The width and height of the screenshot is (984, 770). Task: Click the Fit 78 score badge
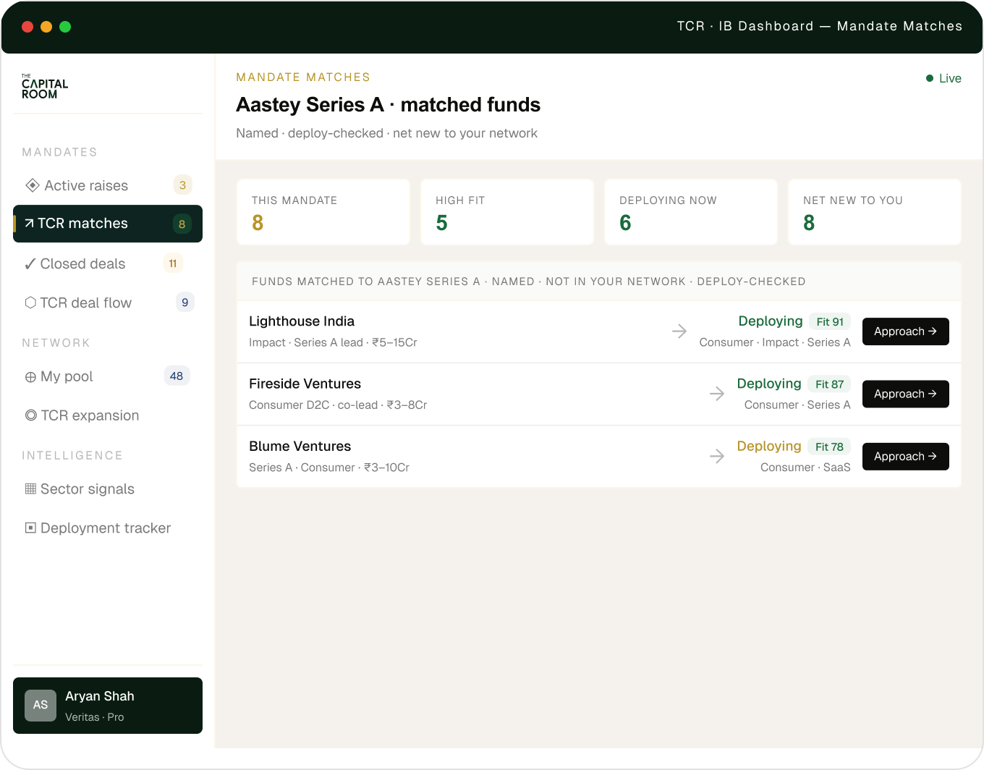829,447
